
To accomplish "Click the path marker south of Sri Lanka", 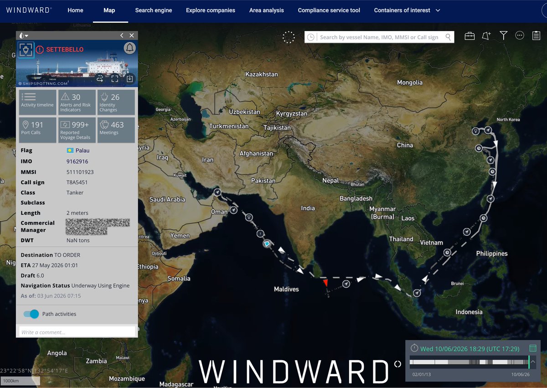I will pyautogui.click(x=346, y=284).
